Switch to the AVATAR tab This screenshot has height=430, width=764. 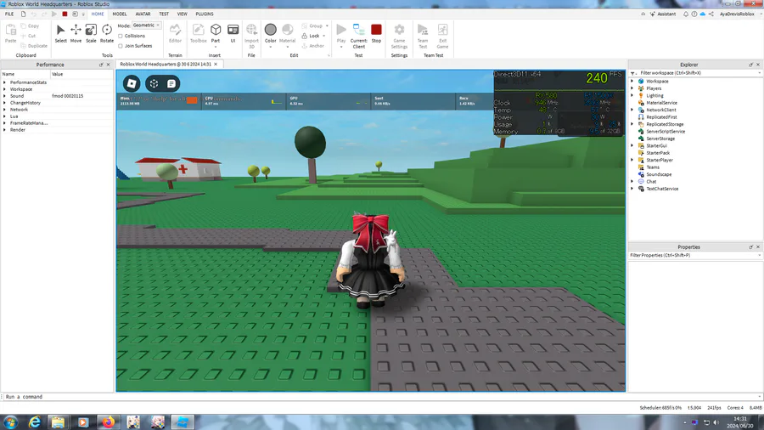tap(143, 14)
